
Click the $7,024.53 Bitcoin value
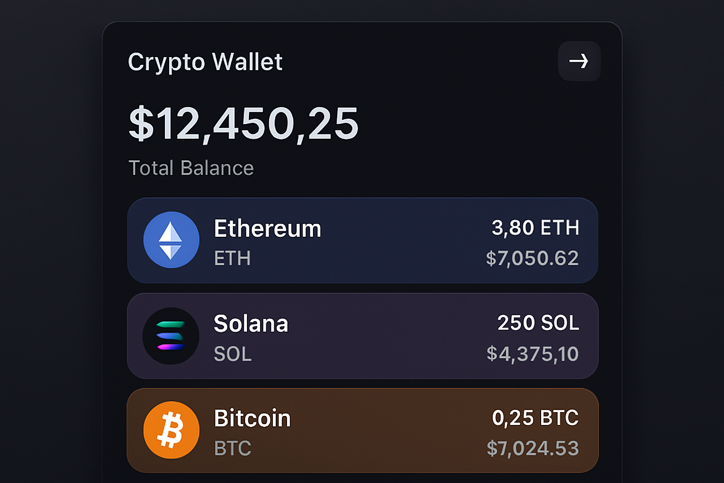[533, 448]
